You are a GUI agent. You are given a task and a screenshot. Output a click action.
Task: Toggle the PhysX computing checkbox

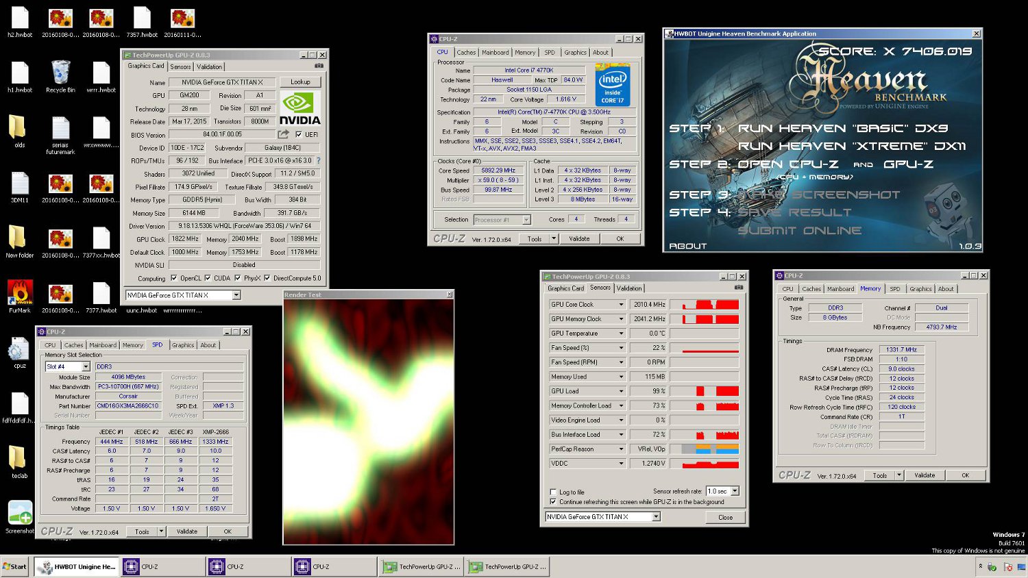coord(237,278)
